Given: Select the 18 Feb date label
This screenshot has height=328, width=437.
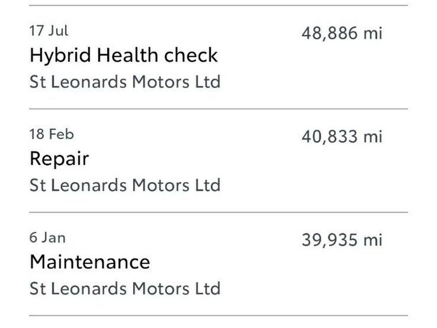Looking at the screenshot, I should 52,134.
